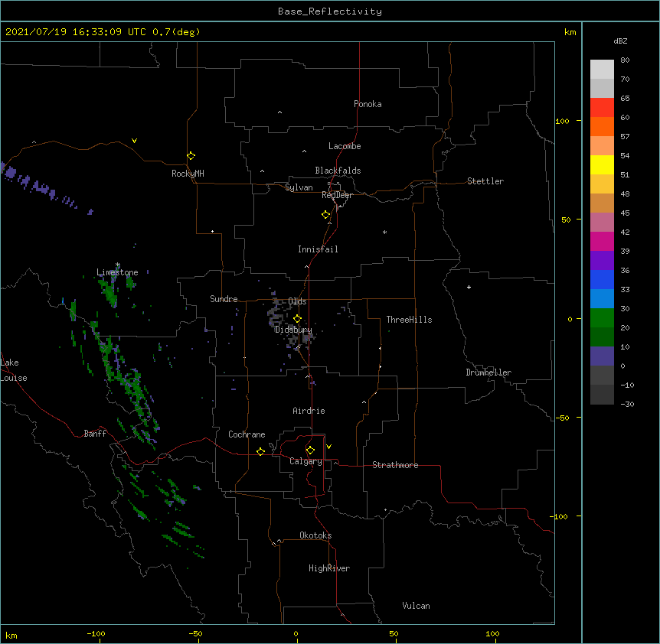Click the green radar echo near Limestone
This screenshot has width=660, height=644.
point(110,292)
